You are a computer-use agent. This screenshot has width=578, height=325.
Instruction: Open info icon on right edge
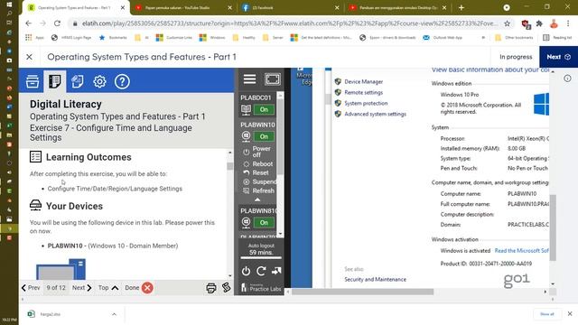click(567, 79)
